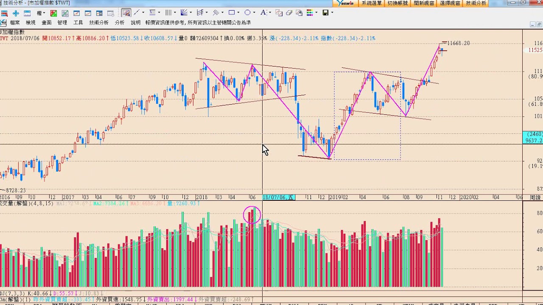Select the horizontal lines tool
The height and width of the screenshot is (305, 543).
[152, 13]
